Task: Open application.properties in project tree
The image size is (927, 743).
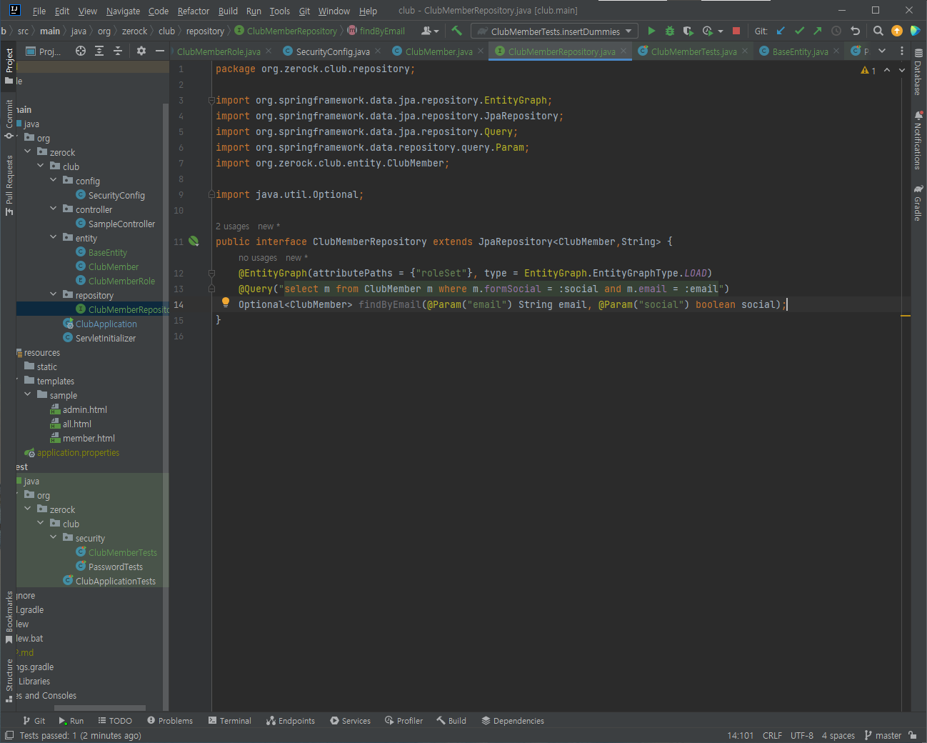Action: pyautogui.click(x=78, y=452)
